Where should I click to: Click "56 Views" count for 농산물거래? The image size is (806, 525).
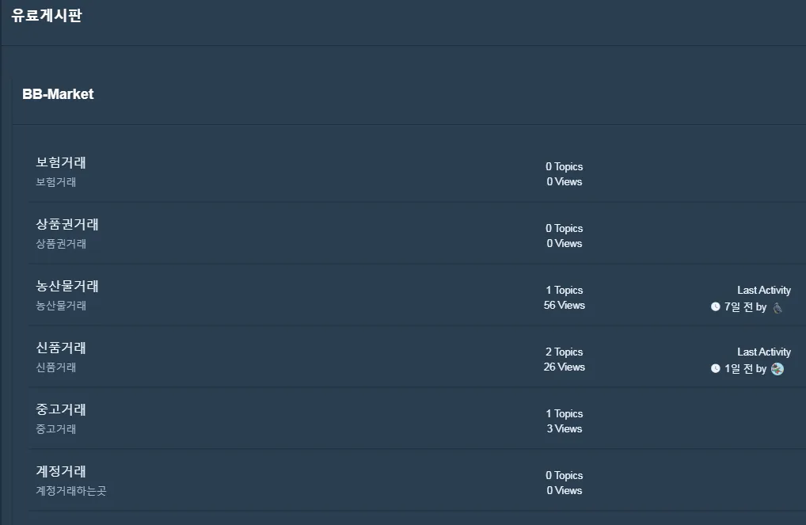(x=564, y=306)
